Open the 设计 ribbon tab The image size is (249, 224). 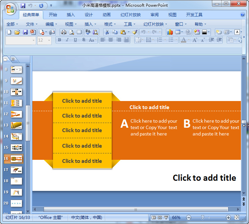click(89, 15)
